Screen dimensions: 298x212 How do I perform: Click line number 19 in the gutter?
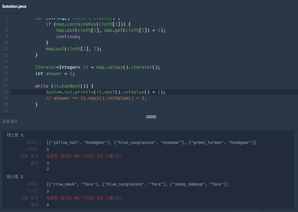(6, 98)
